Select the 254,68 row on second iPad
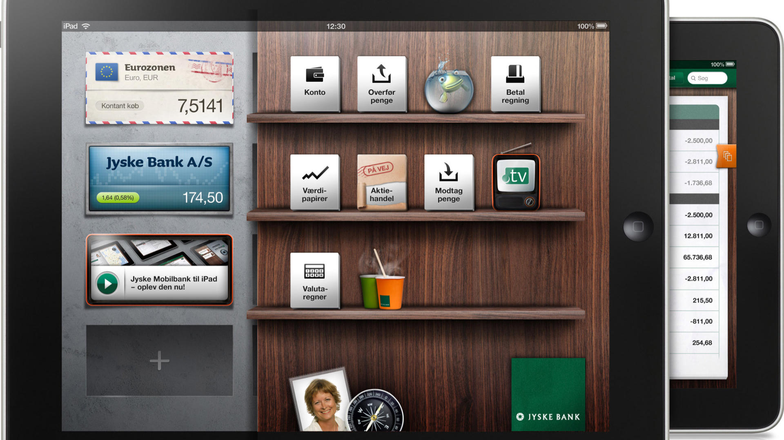The height and width of the screenshot is (440, 784). click(x=694, y=343)
